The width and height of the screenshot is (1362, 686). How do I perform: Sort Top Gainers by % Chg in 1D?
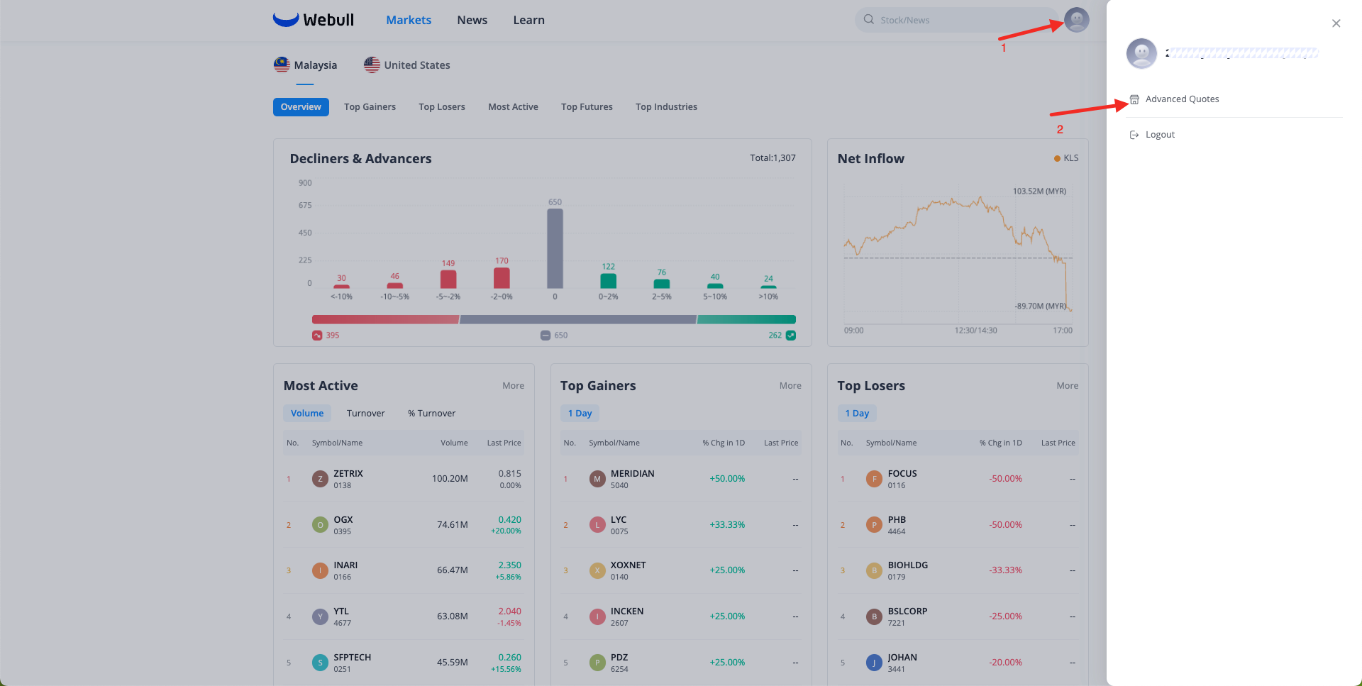724,443
